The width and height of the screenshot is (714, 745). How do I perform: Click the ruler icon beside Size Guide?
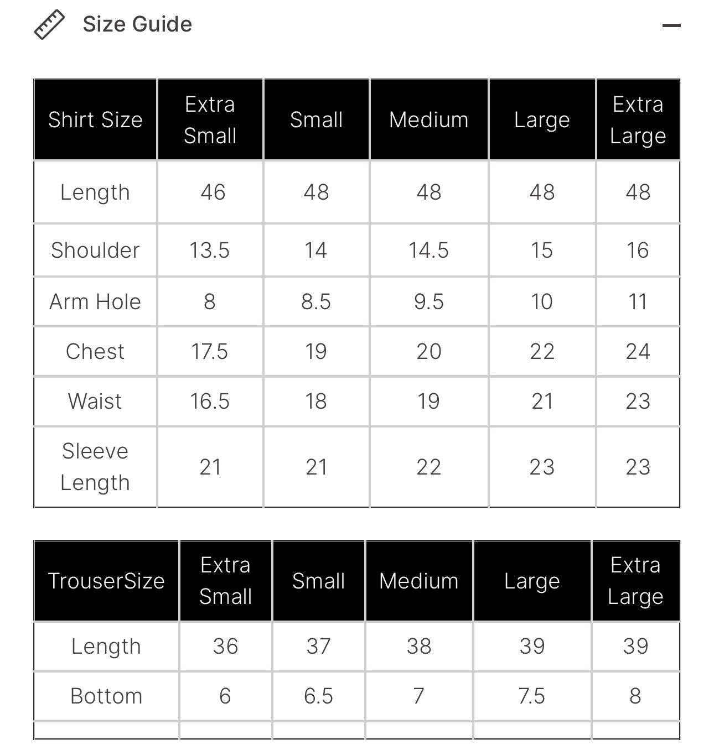49,25
